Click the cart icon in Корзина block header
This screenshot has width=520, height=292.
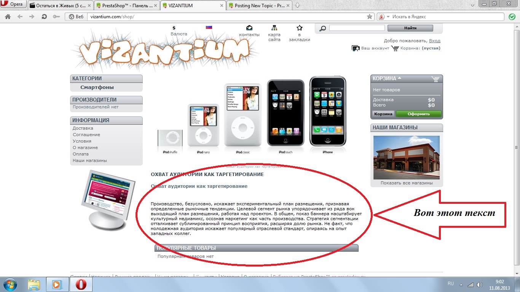pyautogui.click(x=435, y=79)
